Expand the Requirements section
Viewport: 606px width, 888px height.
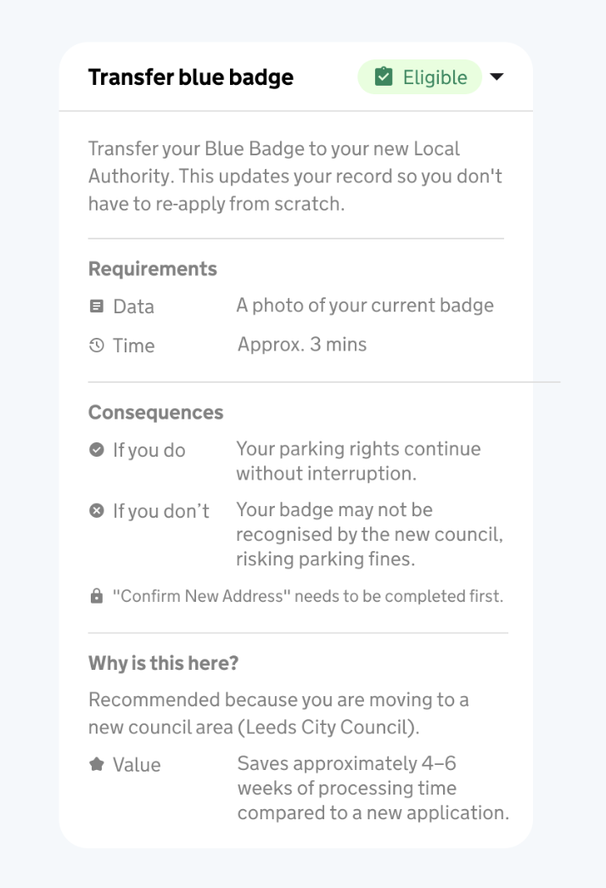point(153,268)
